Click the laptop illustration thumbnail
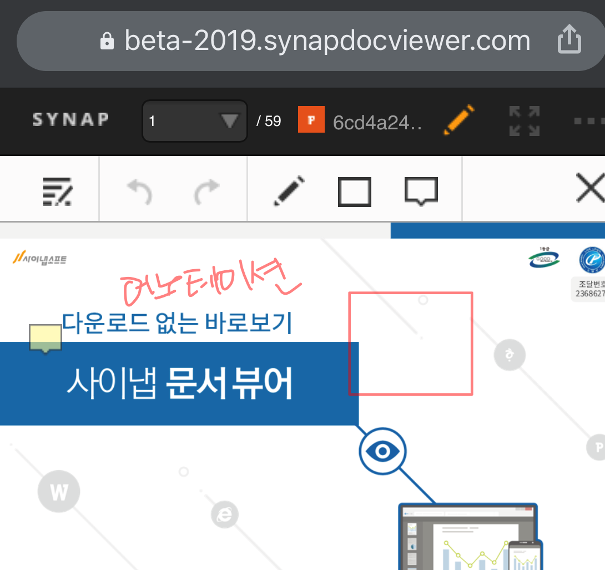 tap(470, 537)
